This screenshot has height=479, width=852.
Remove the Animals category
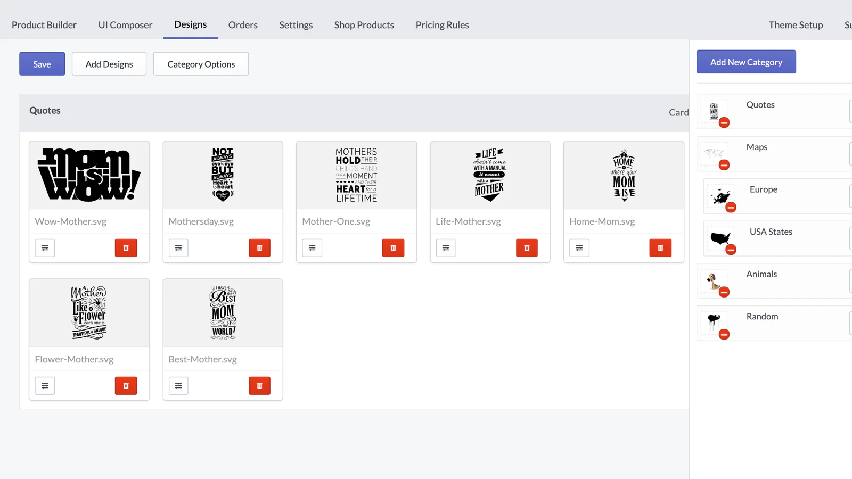[x=724, y=292]
